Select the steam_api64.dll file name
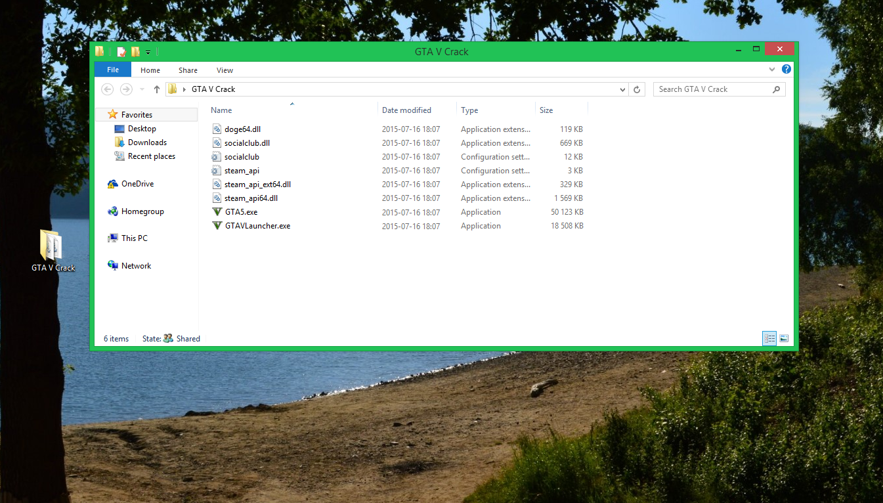Viewport: 883px width, 503px height. click(x=251, y=198)
